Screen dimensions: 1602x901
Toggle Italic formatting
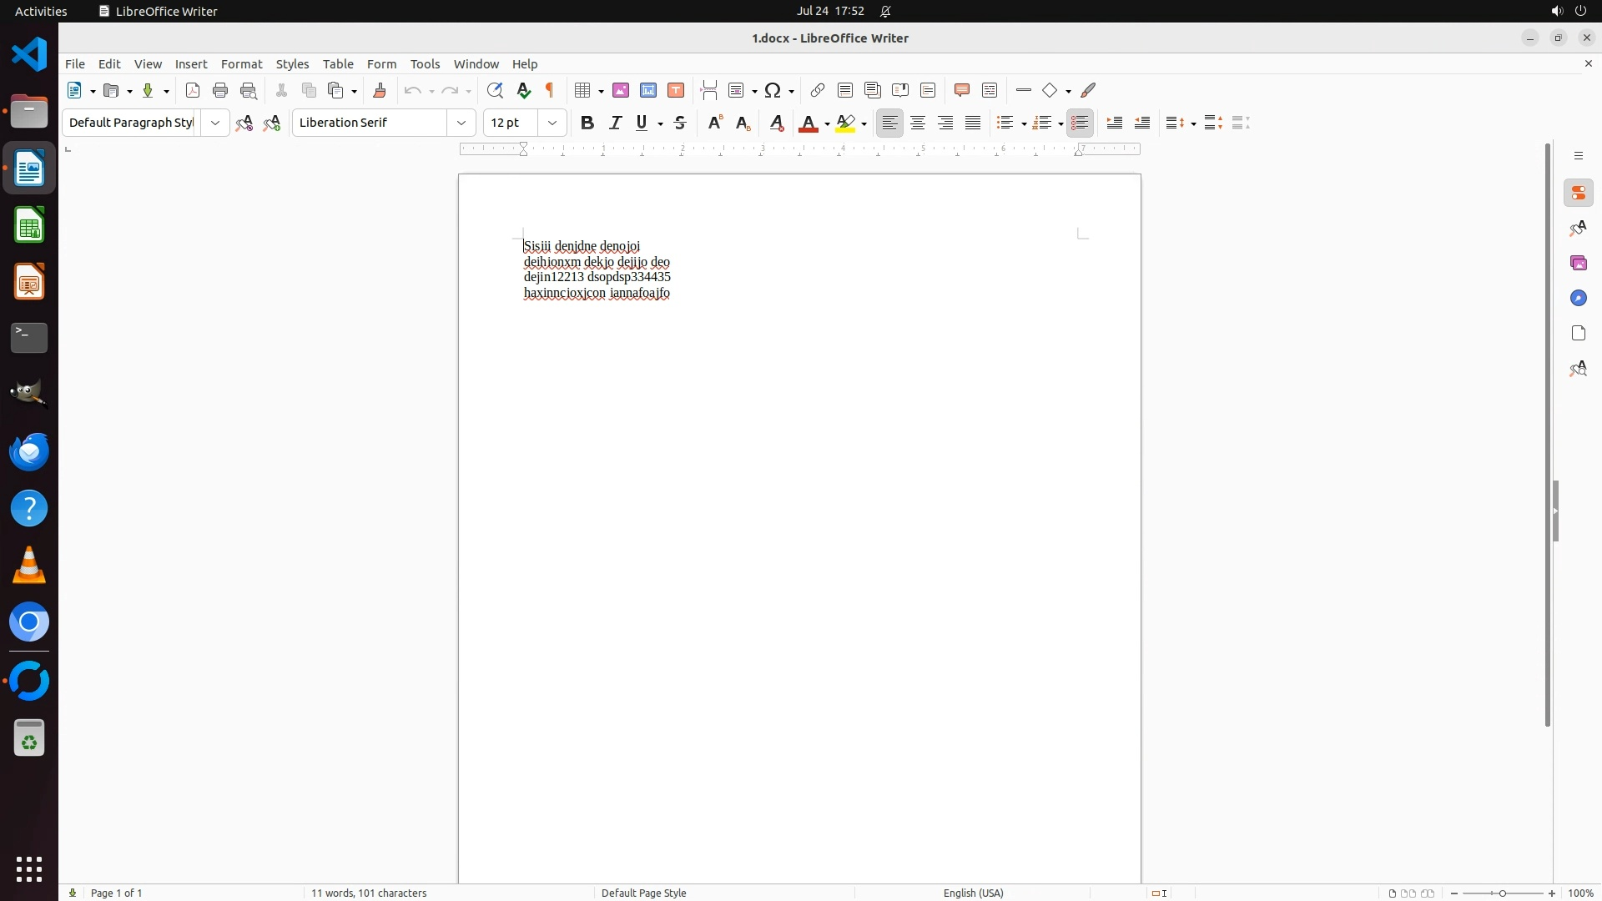(x=616, y=123)
